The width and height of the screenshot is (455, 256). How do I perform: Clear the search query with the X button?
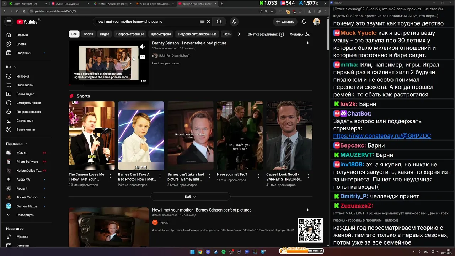tap(209, 22)
